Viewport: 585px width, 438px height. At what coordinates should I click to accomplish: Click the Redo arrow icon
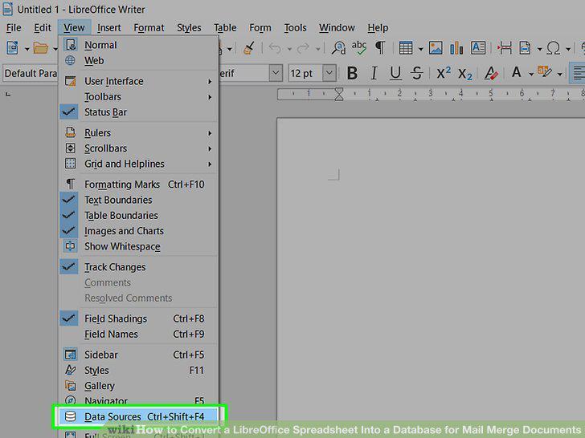[x=303, y=48]
